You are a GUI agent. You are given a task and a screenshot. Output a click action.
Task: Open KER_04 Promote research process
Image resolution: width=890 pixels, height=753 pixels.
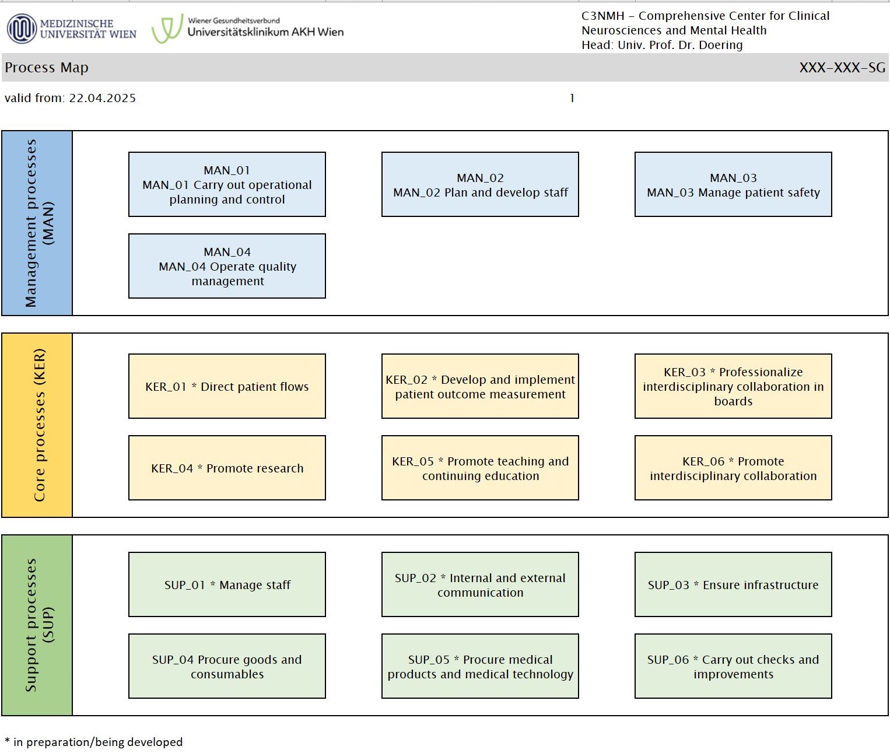[227, 468]
